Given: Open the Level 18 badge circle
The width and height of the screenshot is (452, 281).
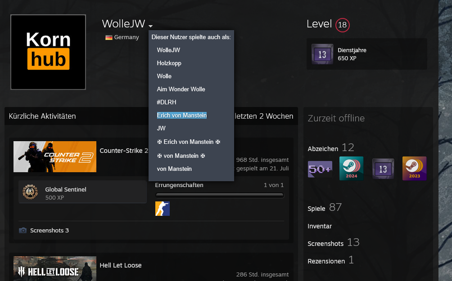Looking at the screenshot, I should tap(343, 25).
